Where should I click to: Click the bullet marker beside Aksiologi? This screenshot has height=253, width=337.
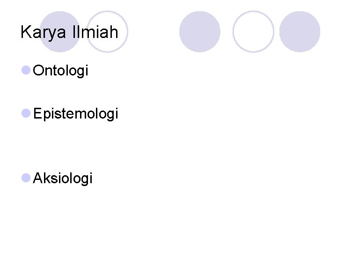click(26, 178)
